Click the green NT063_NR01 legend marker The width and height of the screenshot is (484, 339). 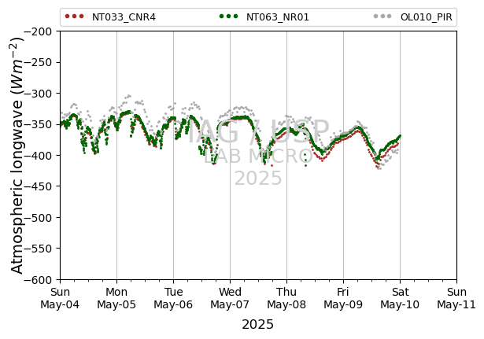coord(229,17)
